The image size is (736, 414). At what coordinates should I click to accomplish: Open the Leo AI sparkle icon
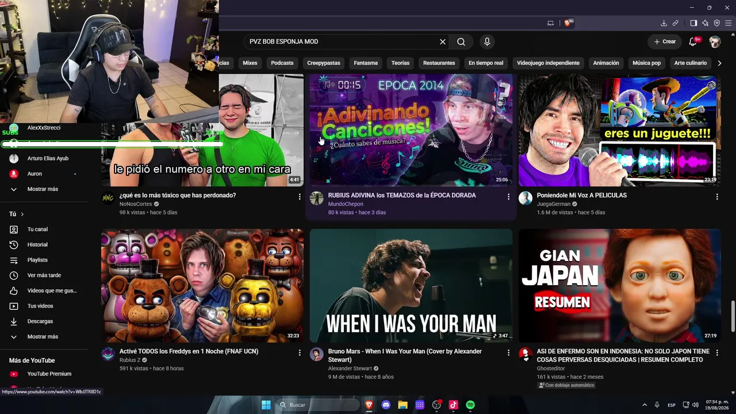705,23
